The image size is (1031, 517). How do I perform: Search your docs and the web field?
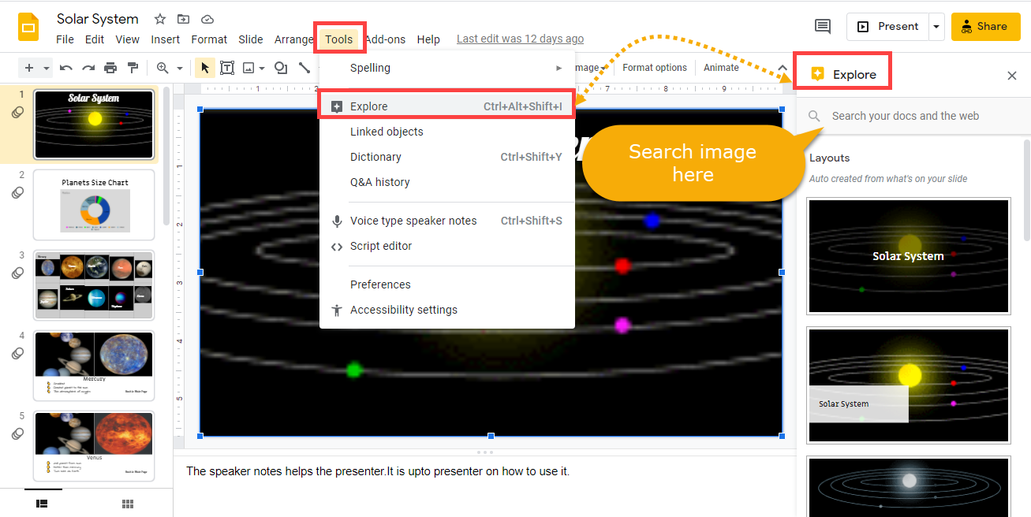coord(907,115)
